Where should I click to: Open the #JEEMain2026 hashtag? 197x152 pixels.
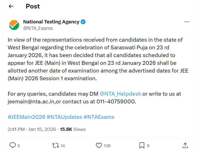tap(27, 117)
